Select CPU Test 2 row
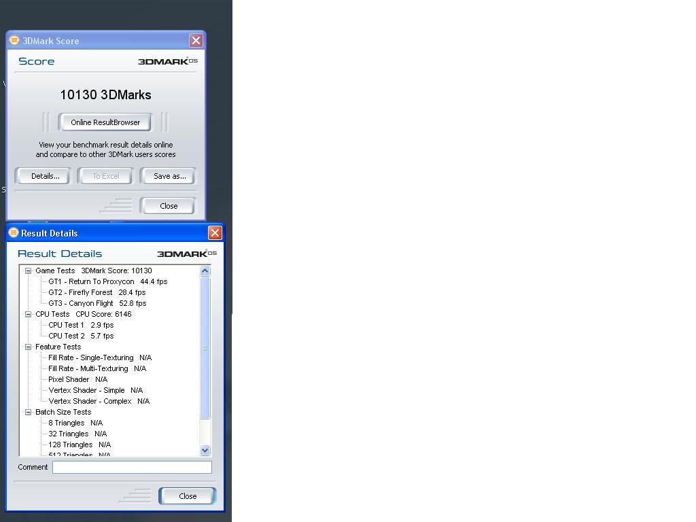This screenshot has width=696, height=522. click(81, 336)
